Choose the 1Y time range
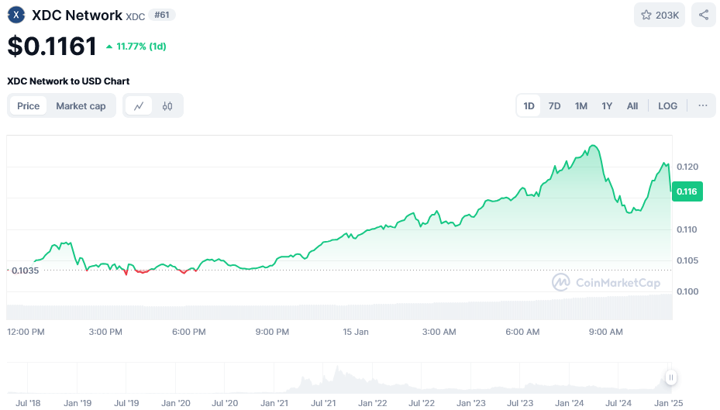Image resolution: width=720 pixels, height=410 pixels. [607, 106]
